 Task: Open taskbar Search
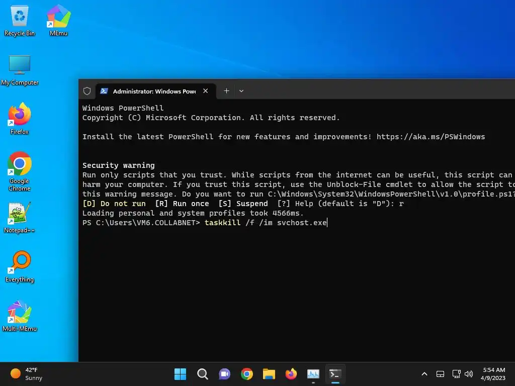(202, 374)
